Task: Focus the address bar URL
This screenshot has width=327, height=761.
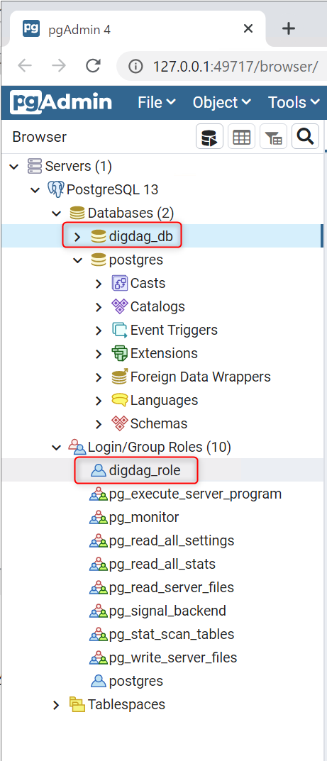Action: point(235,67)
